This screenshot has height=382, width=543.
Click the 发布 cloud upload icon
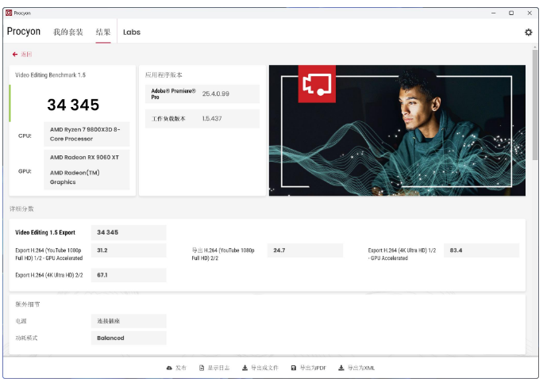tap(169, 368)
